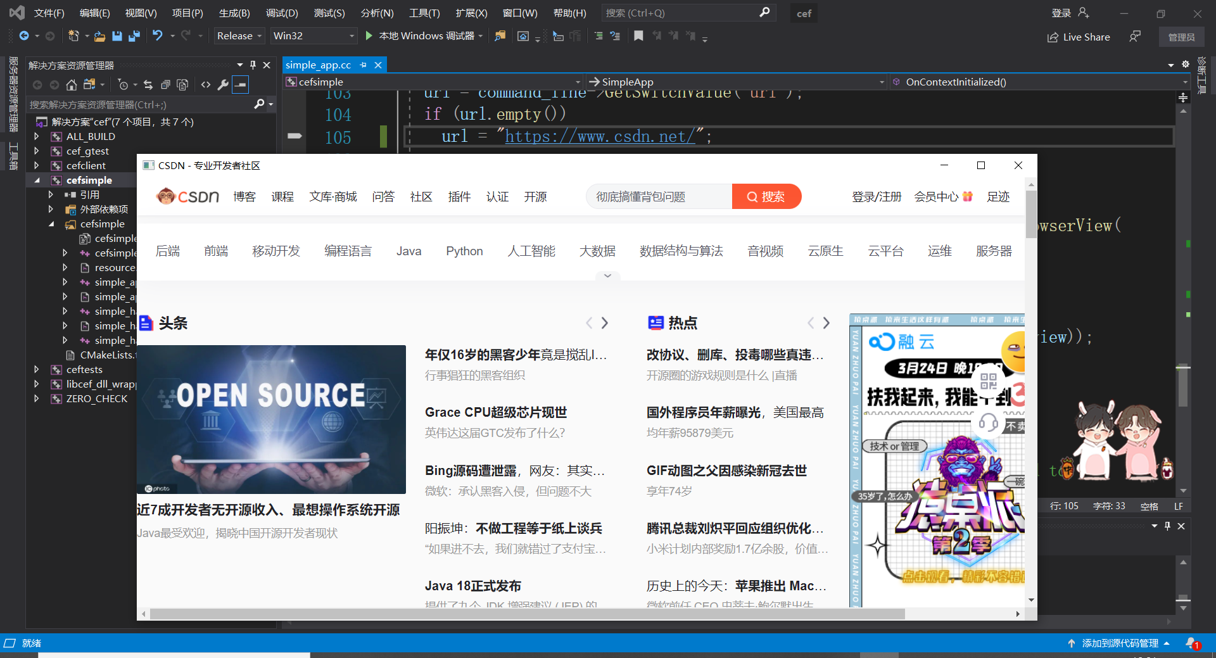1216x658 pixels.
Task: Click the Save All toolbar icon
Action: click(134, 36)
